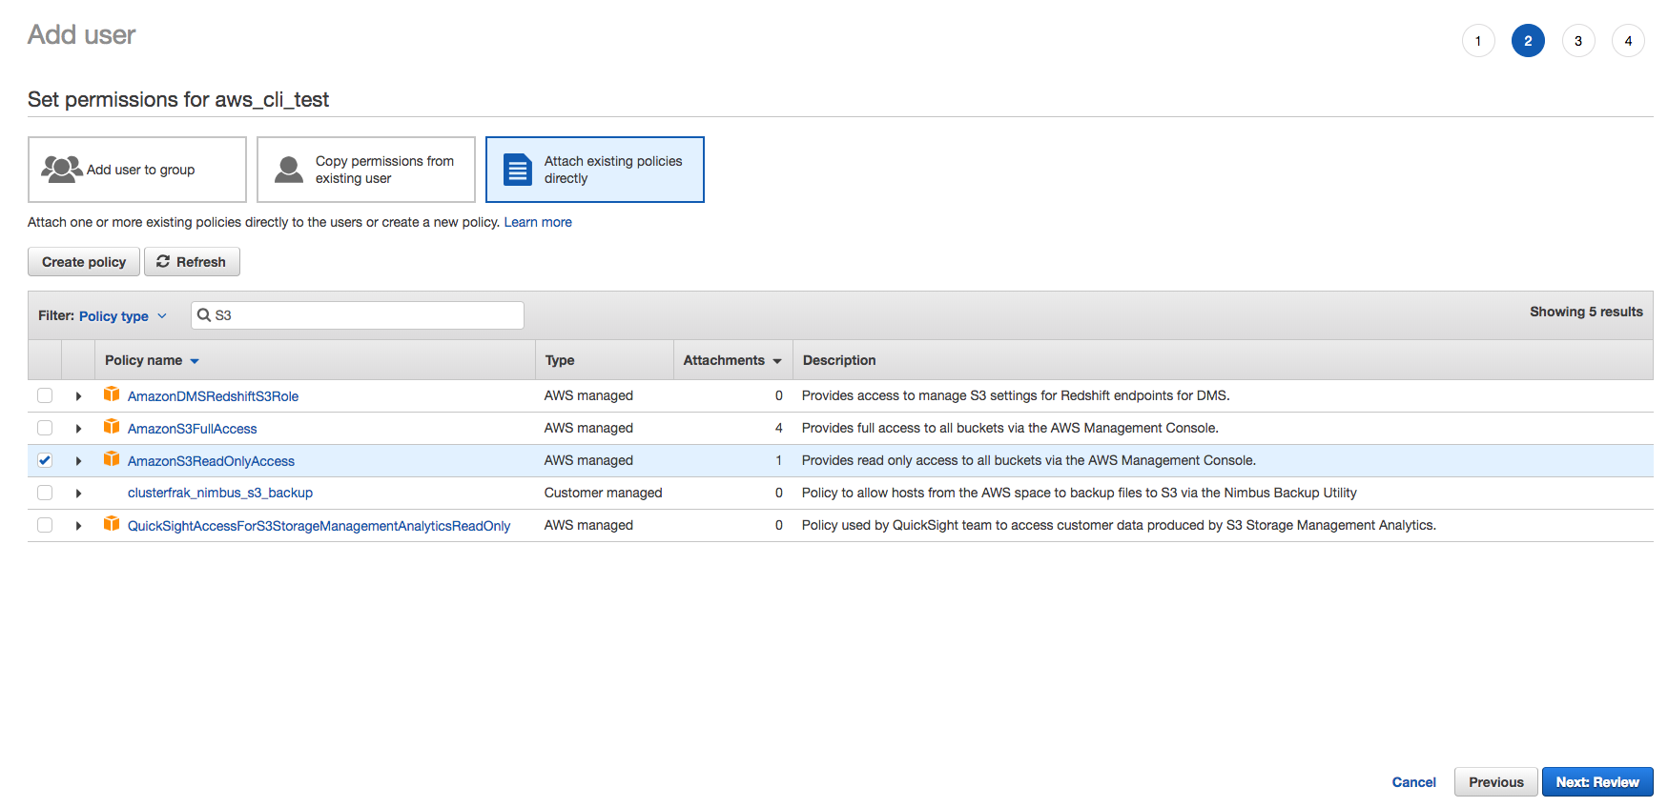Click the AmazonS3FullAccess policy cube icon
The width and height of the screenshot is (1668, 807).
[x=112, y=427]
